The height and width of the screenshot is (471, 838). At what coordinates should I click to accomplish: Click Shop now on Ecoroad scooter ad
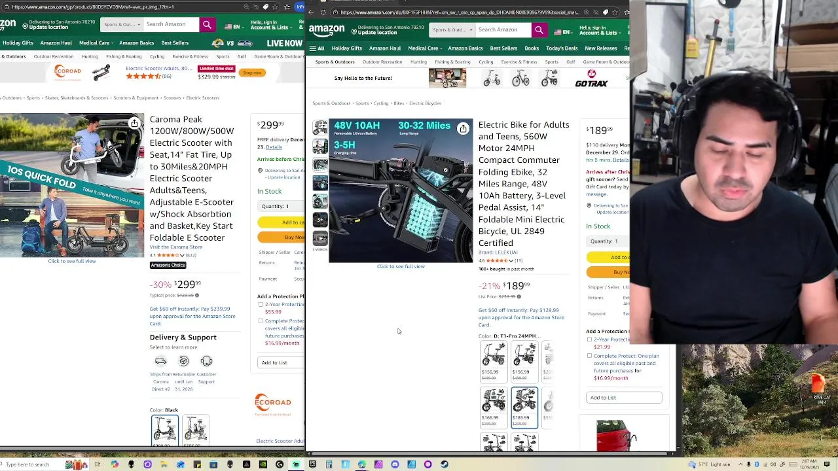pos(252,73)
